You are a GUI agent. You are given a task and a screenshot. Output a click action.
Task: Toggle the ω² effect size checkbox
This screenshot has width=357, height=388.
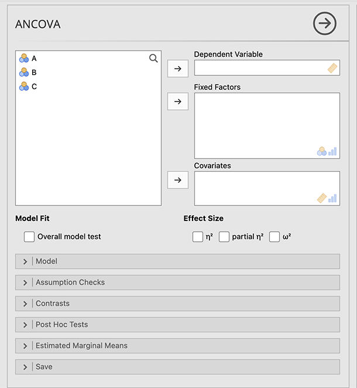click(x=274, y=237)
